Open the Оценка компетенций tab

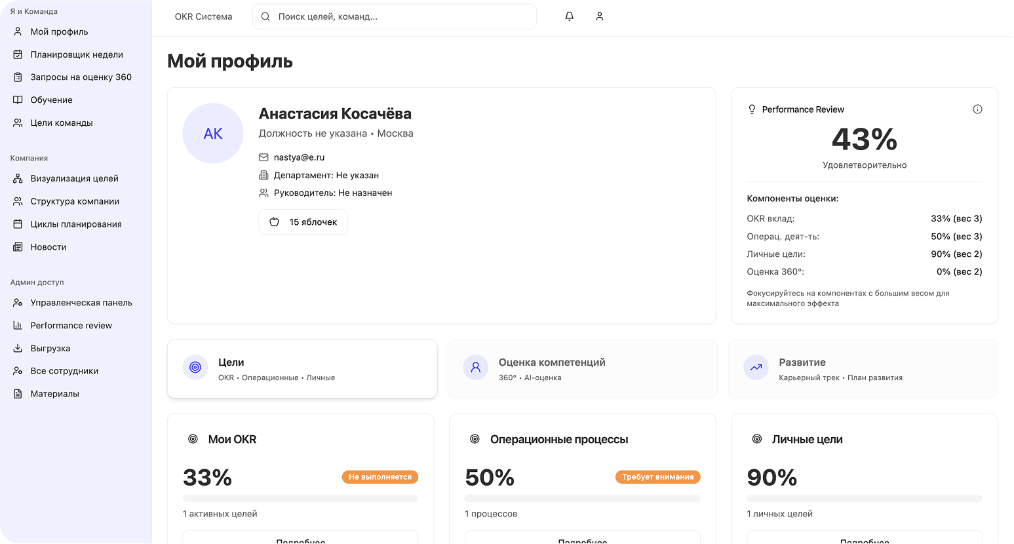[582, 369]
